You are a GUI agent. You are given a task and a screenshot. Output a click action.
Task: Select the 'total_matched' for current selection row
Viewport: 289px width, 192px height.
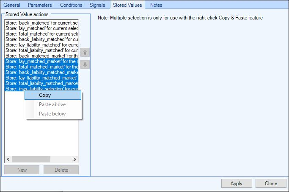(x=41, y=34)
